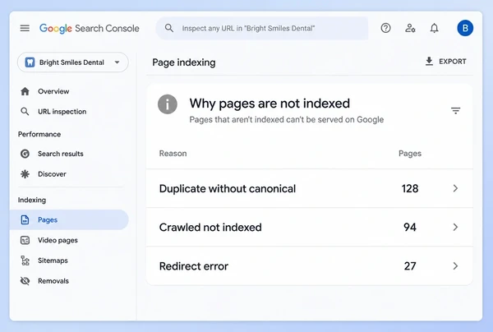Click the 94 pages count
Screen dimensions: 493x332
410,228
